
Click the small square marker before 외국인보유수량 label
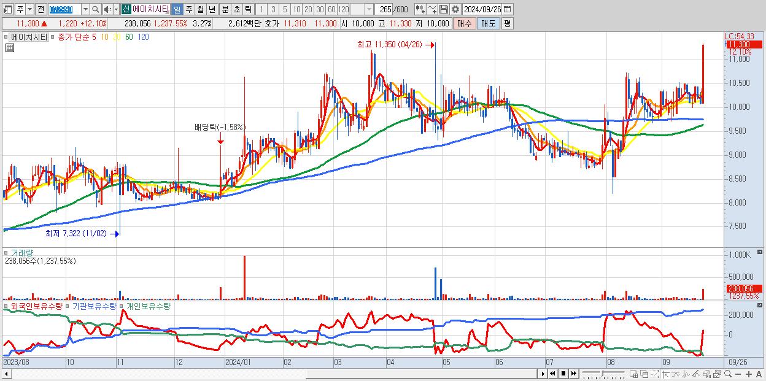[x=6, y=306]
